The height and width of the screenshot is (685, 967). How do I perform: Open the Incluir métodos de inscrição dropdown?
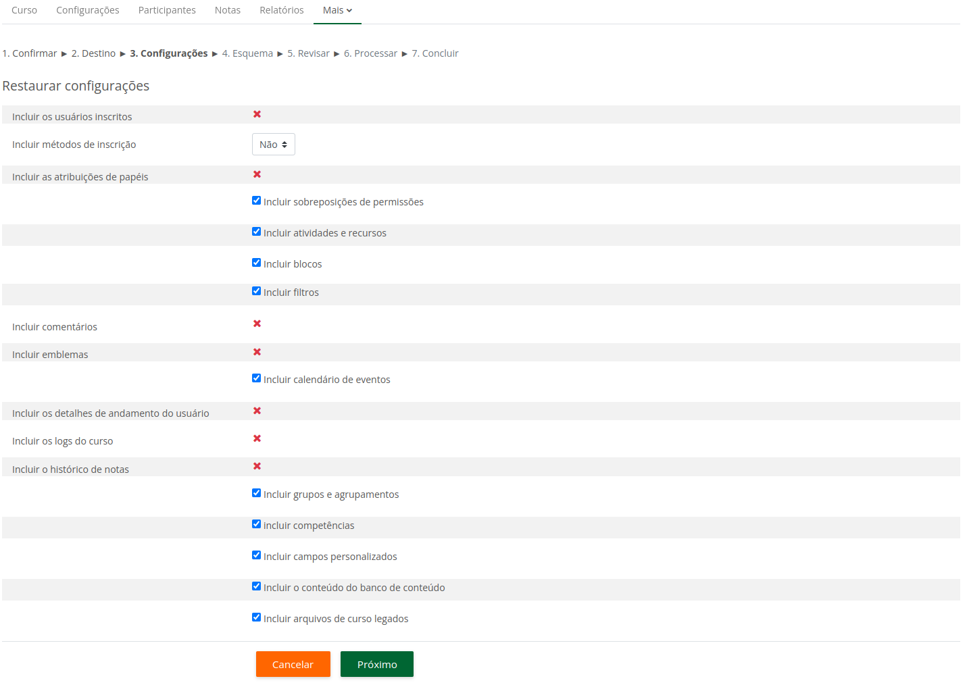[273, 145]
